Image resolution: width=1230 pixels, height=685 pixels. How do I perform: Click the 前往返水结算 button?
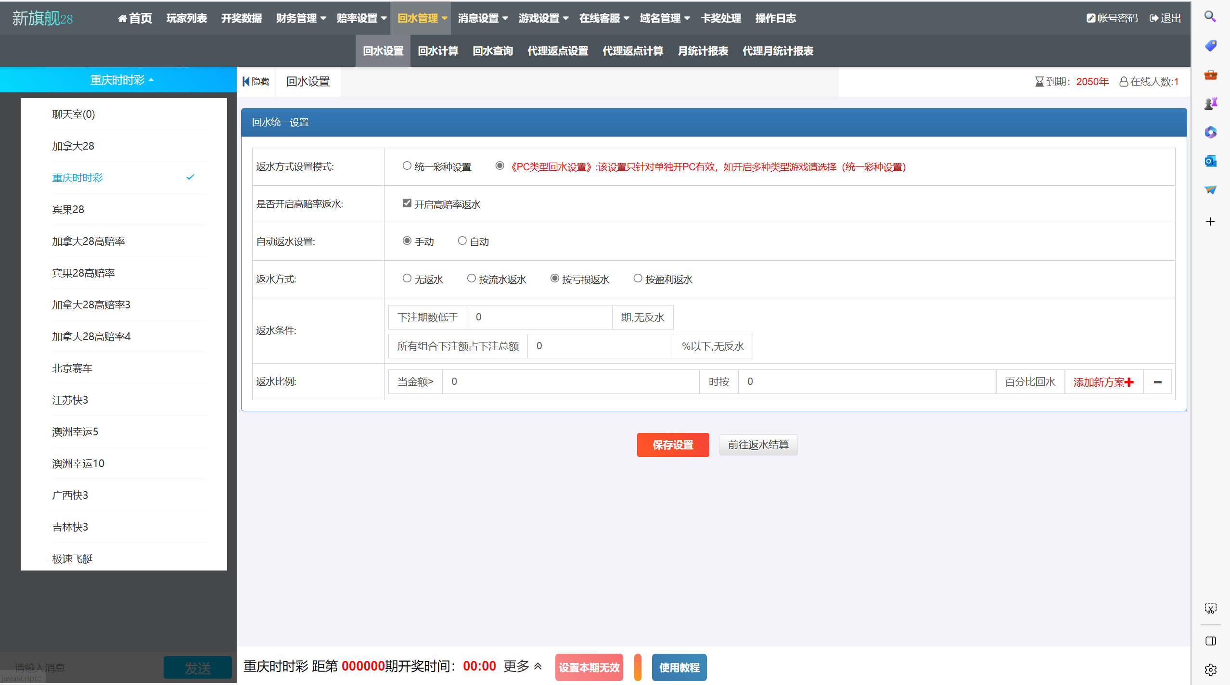tap(758, 445)
